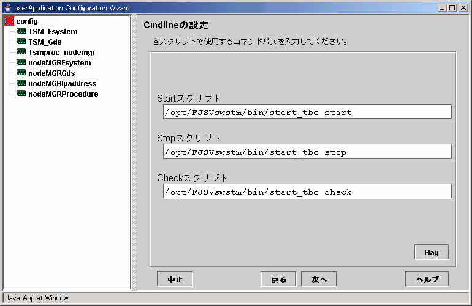Click the icon beside nodeMGRProcedure
This screenshot has width=472, height=306.
21,94
